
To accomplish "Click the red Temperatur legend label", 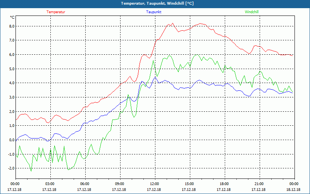I will point(56,12).
